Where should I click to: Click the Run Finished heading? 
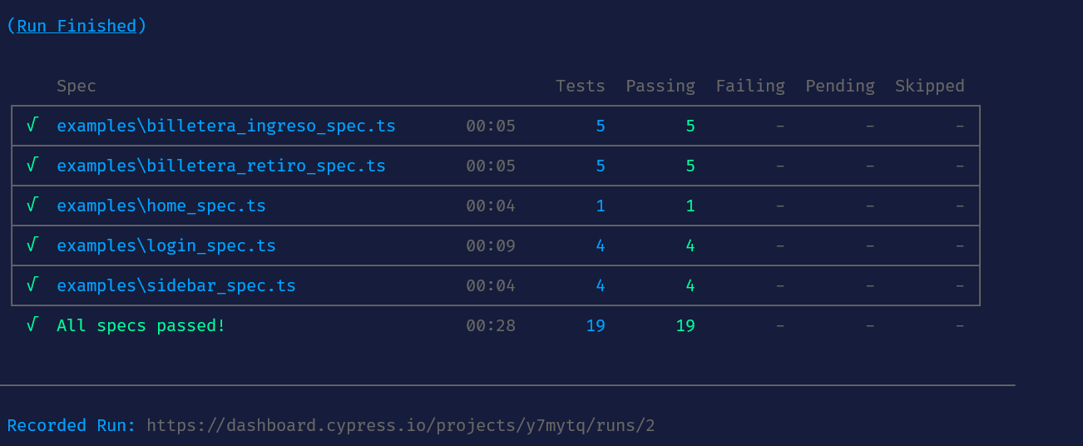coord(77,26)
